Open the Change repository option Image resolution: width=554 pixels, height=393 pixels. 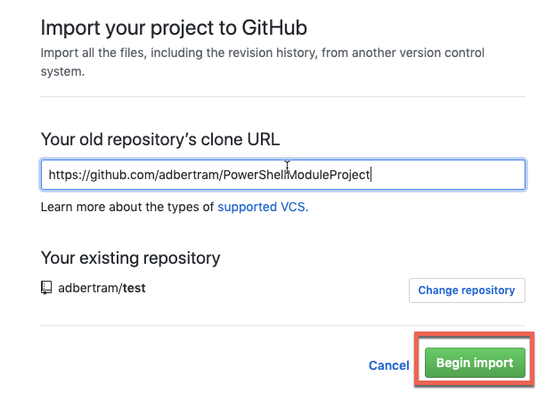click(x=467, y=291)
